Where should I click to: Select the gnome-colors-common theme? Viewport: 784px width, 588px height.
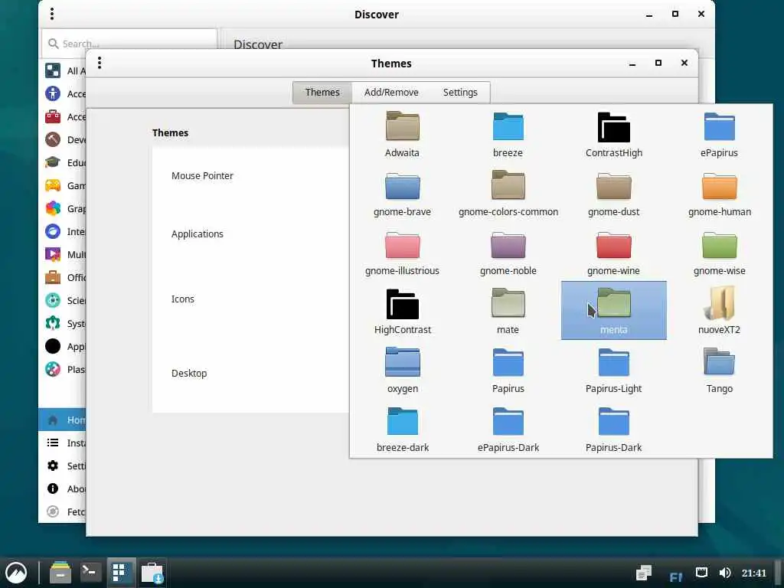(508, 193)
